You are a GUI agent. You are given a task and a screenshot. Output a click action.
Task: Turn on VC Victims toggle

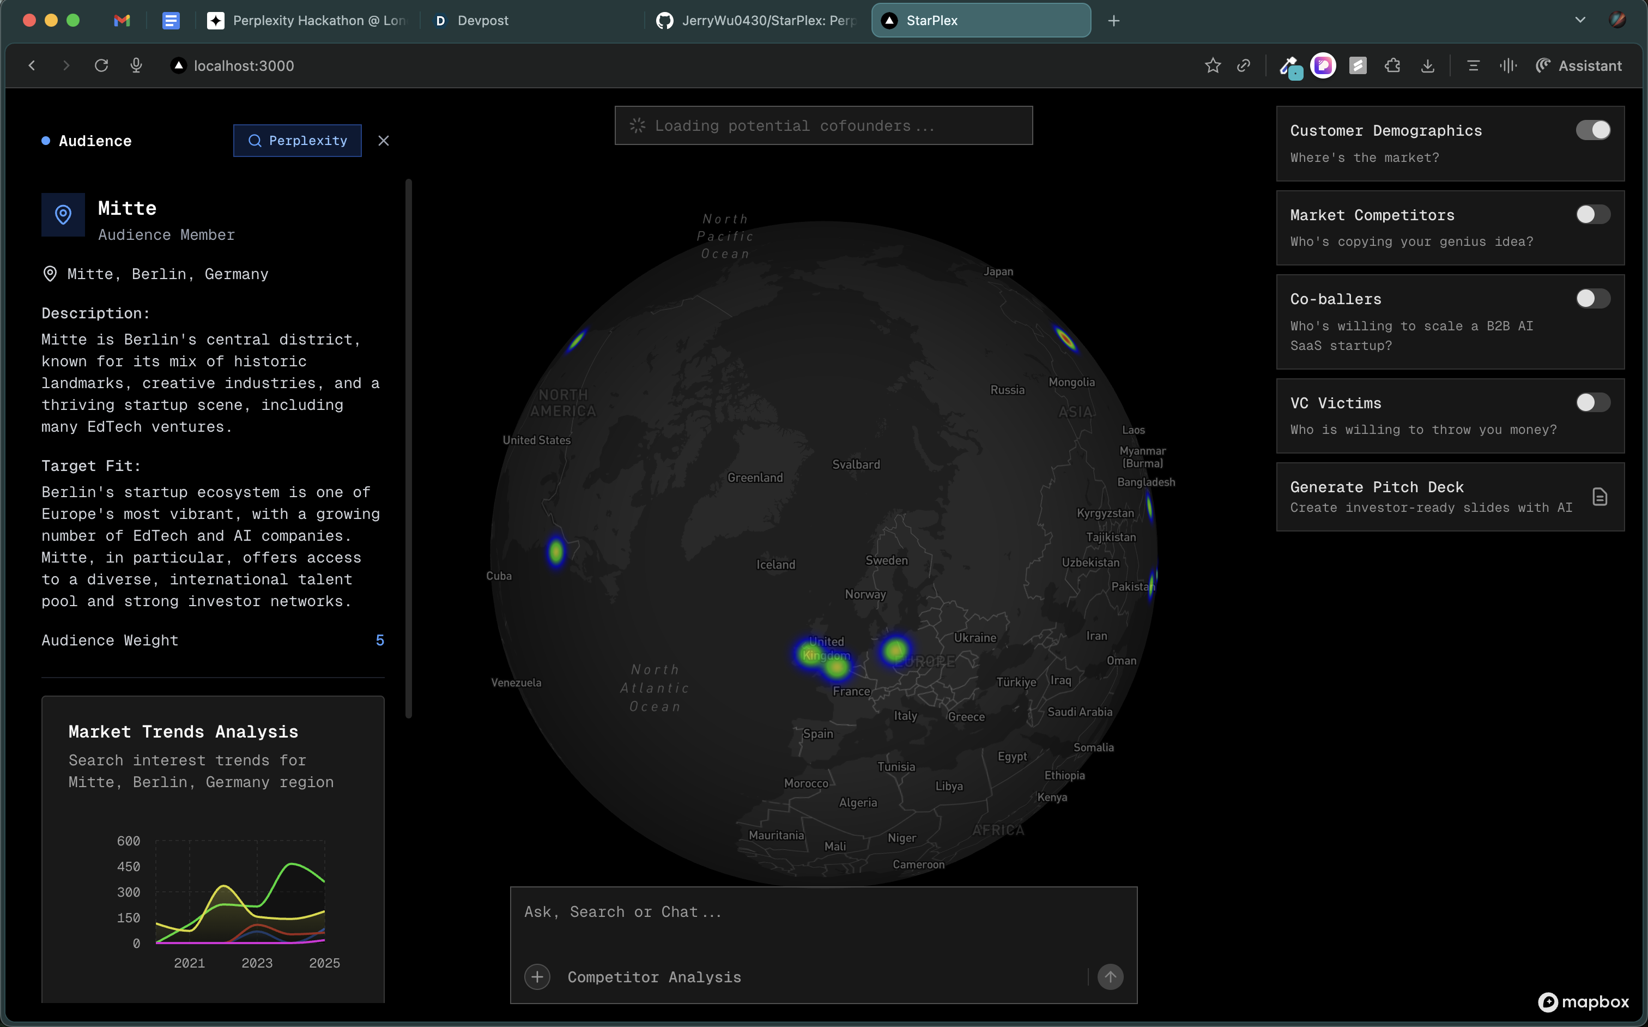(x=1592, y=403)
